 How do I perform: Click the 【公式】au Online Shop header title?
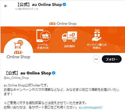[x=39, y=4]
